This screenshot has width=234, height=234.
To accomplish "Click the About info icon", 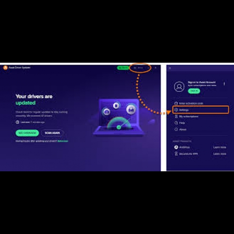I will click(x=176, y=129).
